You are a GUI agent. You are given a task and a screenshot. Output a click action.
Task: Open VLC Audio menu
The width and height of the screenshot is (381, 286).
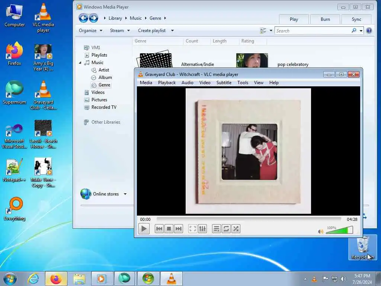[x=188, y=83]
